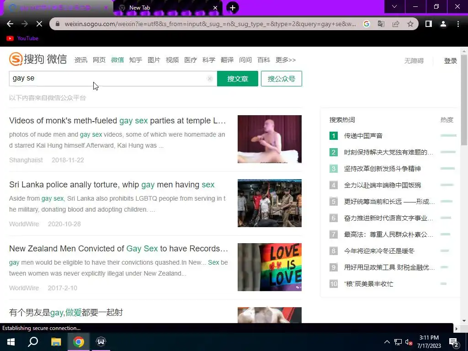The image size is (468, 351).
Task: Select the 翻译 category
Action: [x=227, y=60]
